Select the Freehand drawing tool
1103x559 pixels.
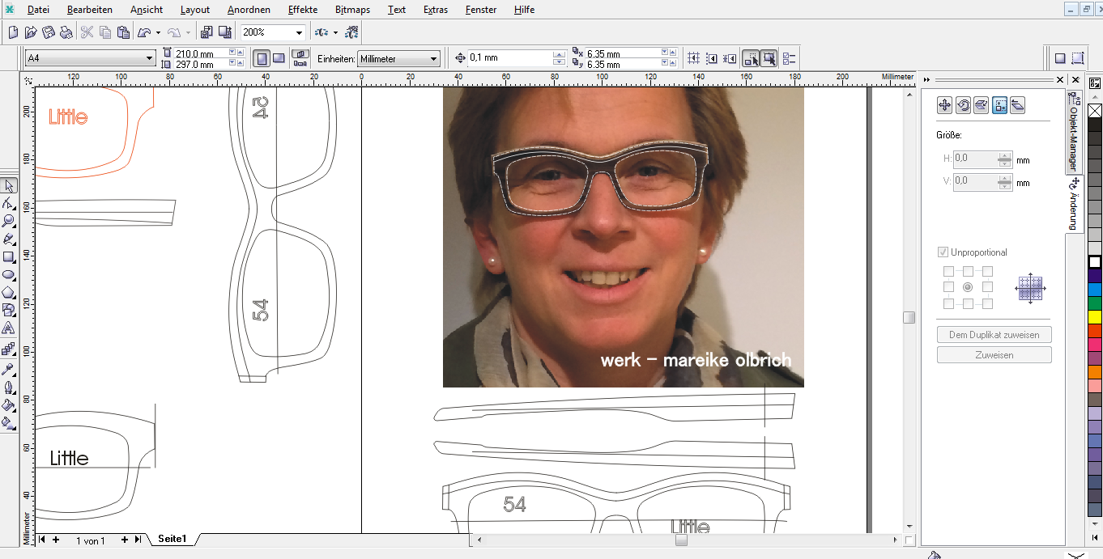pos(9,239)
